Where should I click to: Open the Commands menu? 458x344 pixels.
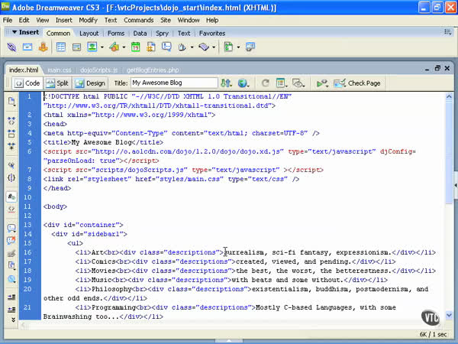[x=137, y=20]
